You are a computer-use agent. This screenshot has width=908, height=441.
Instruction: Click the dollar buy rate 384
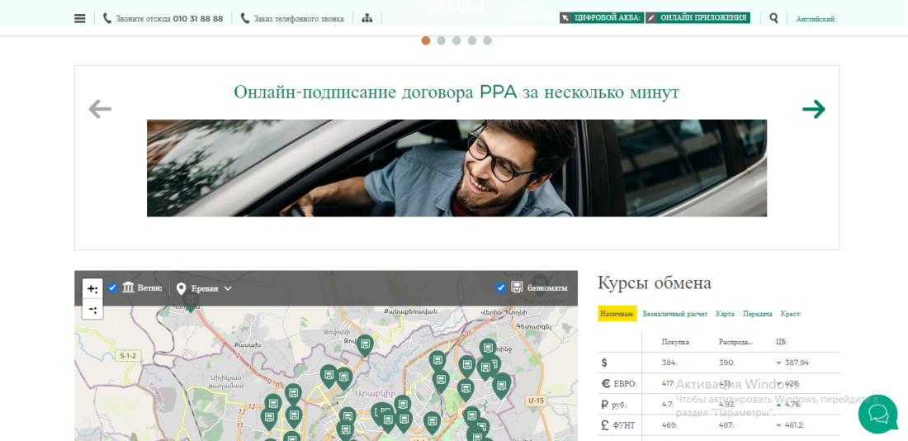(669, 363)
